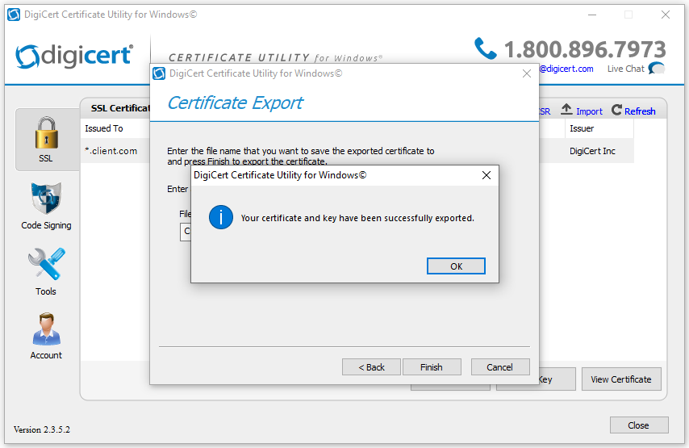Click the Issued To column header
The image size is (689, 448).
point(104,128)
